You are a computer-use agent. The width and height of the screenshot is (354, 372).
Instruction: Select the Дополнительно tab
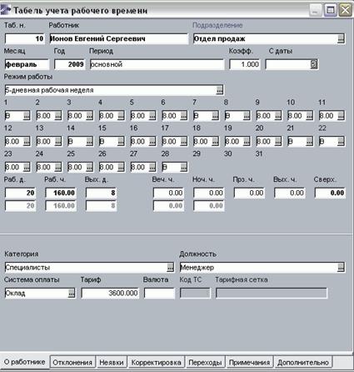tap(303, 362)
